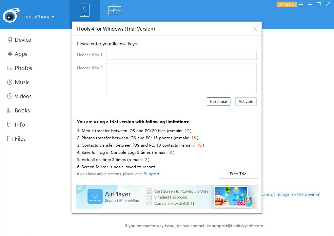Open the Books section
The width and height of the screenshot is (334, 236).
coord(22,110)
